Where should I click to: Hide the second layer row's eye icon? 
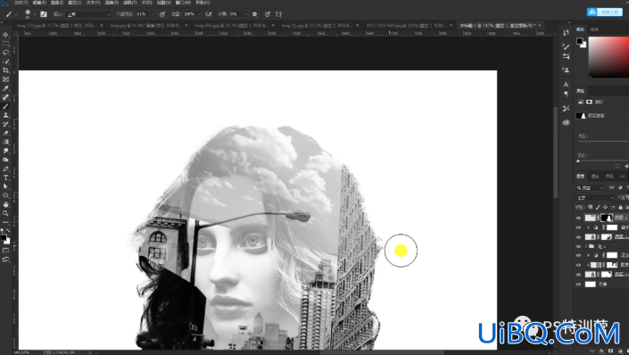click(578, 227)
